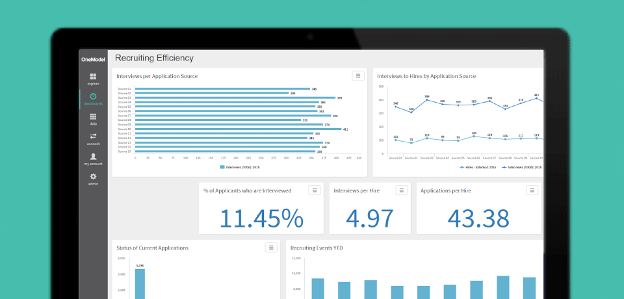Open Status of Current Applications chart menu
Viewport: 624px width, 299px height.
[271, 248]
